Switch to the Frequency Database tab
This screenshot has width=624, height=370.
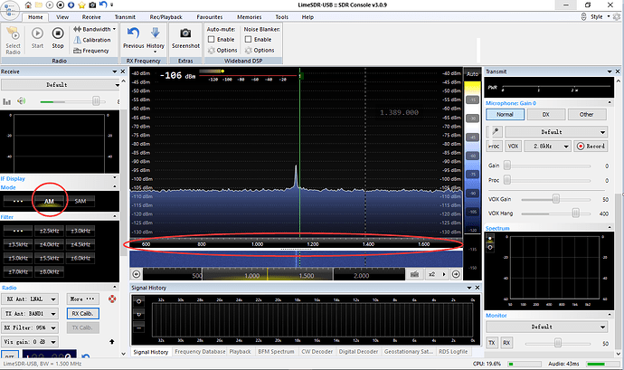click(x=201, y=351)
